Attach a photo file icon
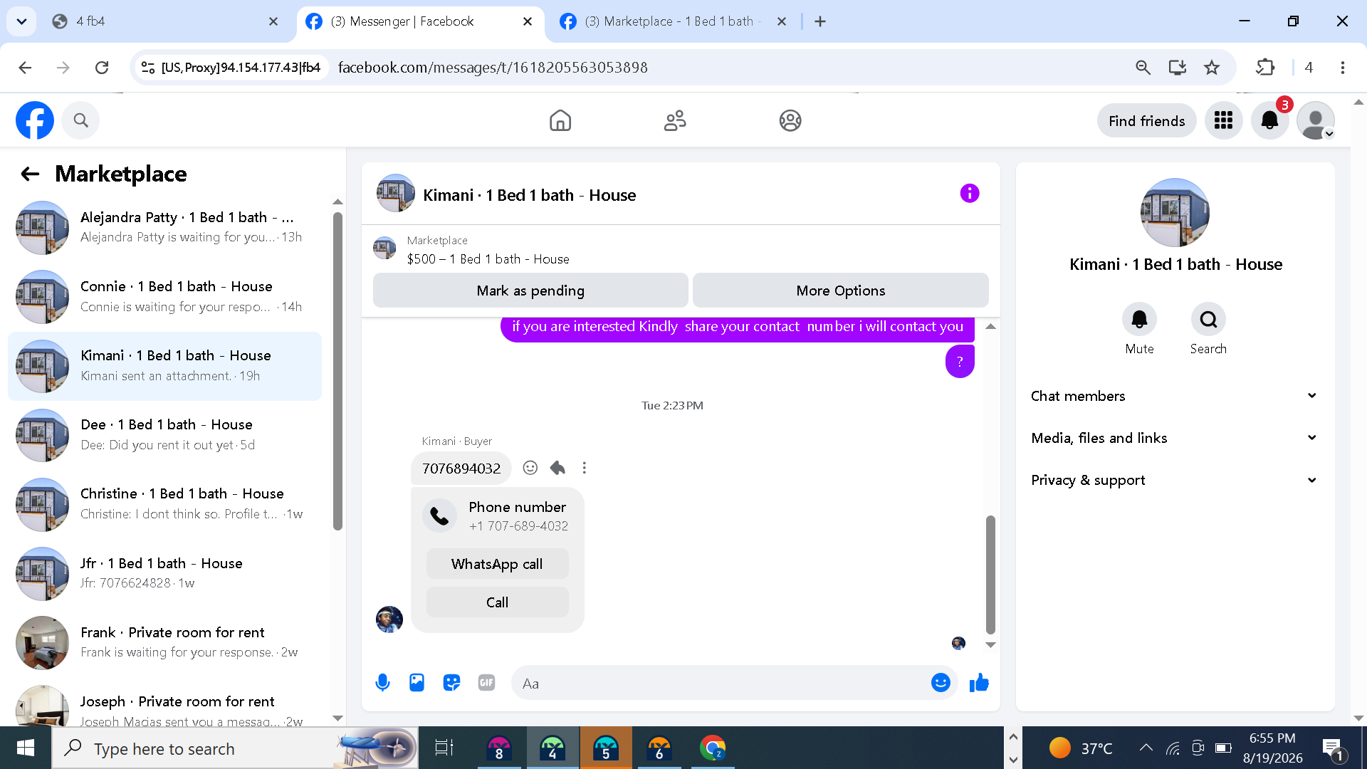Image resolution: width=1367 pixels, height=769 pixels. 417,683
